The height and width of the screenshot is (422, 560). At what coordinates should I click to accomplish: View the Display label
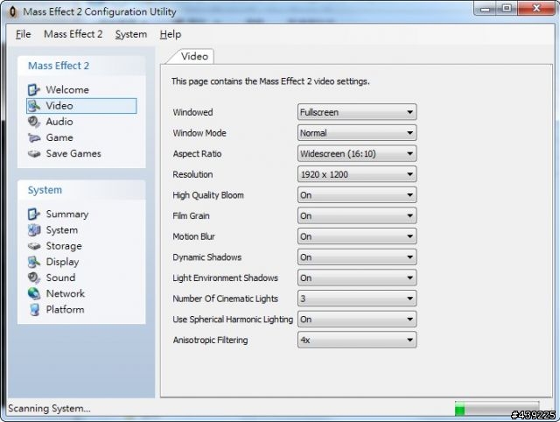tap(62, 262)
